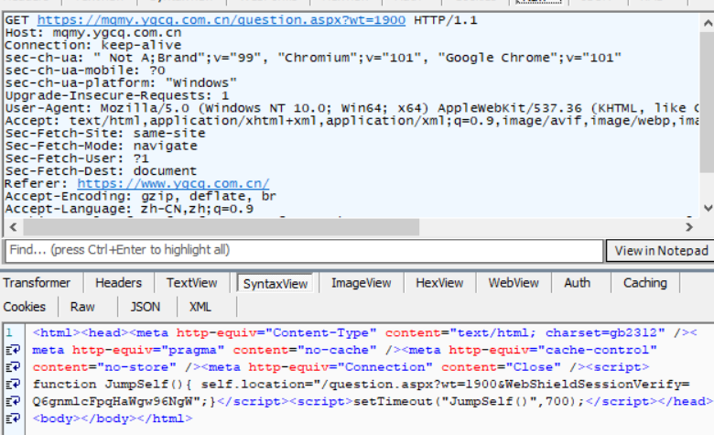Click 'WebShieldSessionVerify=' in the script code
This screenshot has height=435, width=714.
pos(597,384)
